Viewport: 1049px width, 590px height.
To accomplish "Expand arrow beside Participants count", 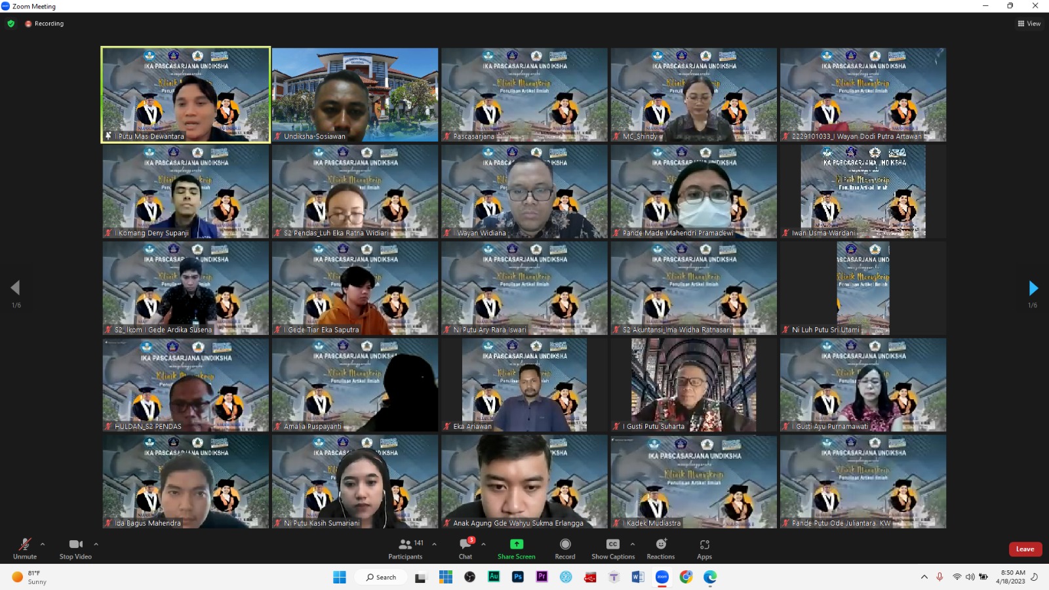I will (434, 544).
